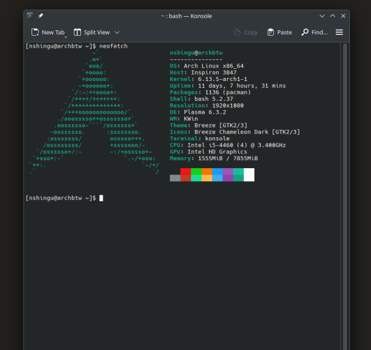This screenshot has width=371, height=350.
Task: Click the 'New Tab' label text
Action: (53, 32)
